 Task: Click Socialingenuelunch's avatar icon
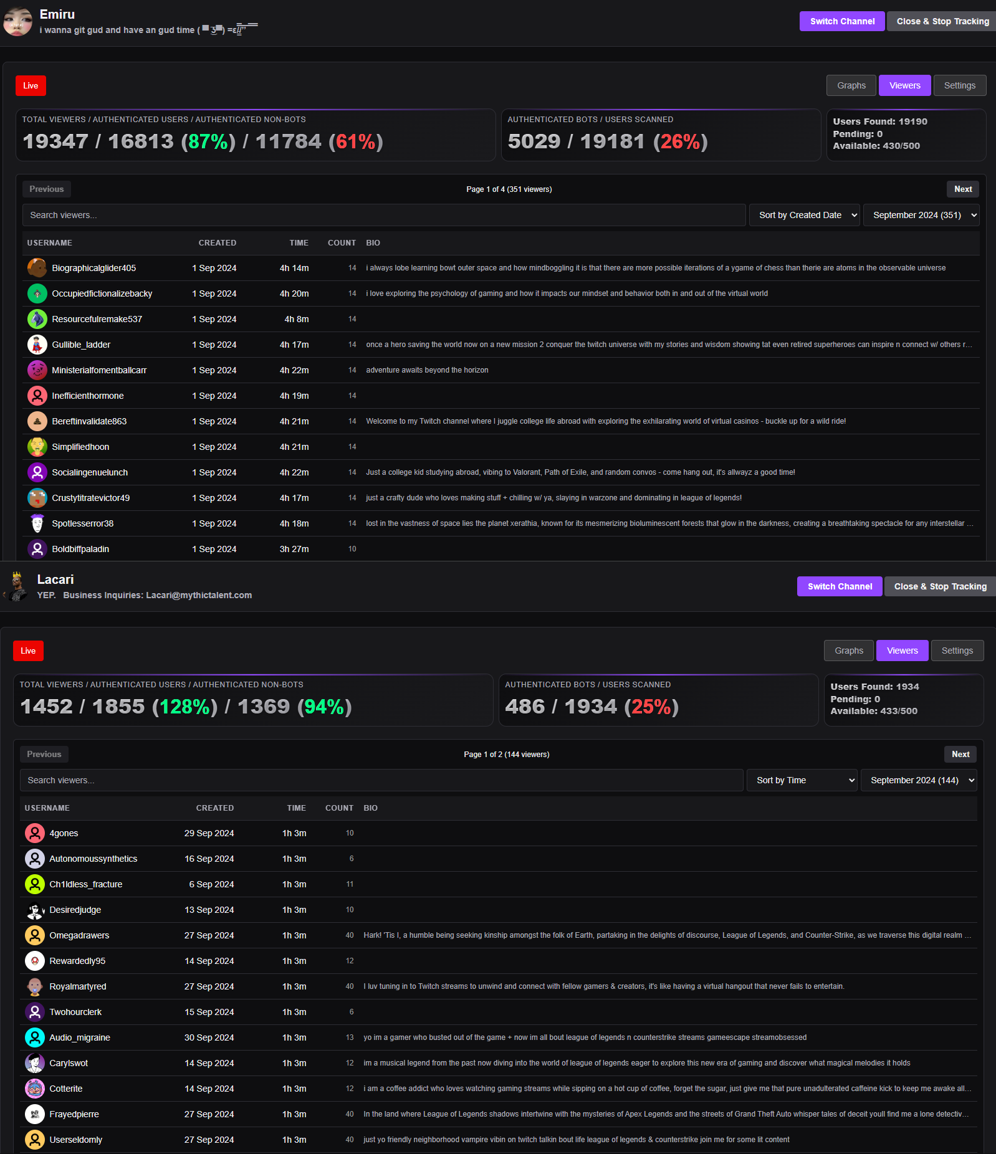pos(37,472)
